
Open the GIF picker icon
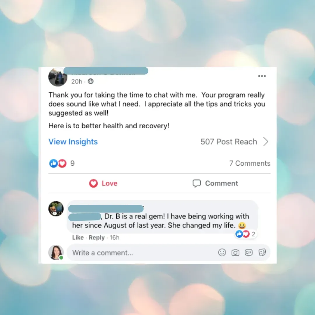point(249,252)
